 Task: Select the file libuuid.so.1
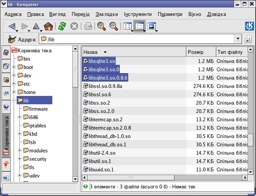(x=99, y=169)
